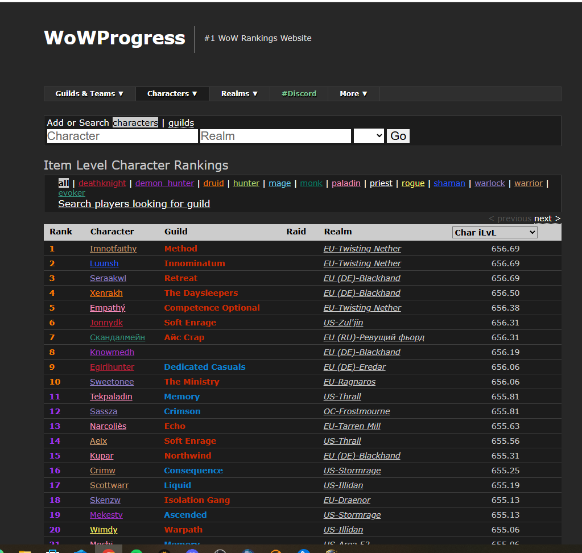The width and height of the screenshot is (582, 553).
Task: Open the Dedicated Casuals guild page
Action: coord(205,367)
